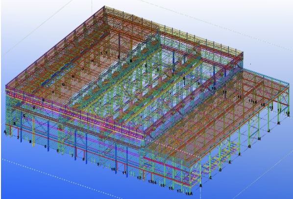This screenshot has width=293, height=199.
Task: Click ground-level grid label 5 on front edge
Action: tap(46, 147)
